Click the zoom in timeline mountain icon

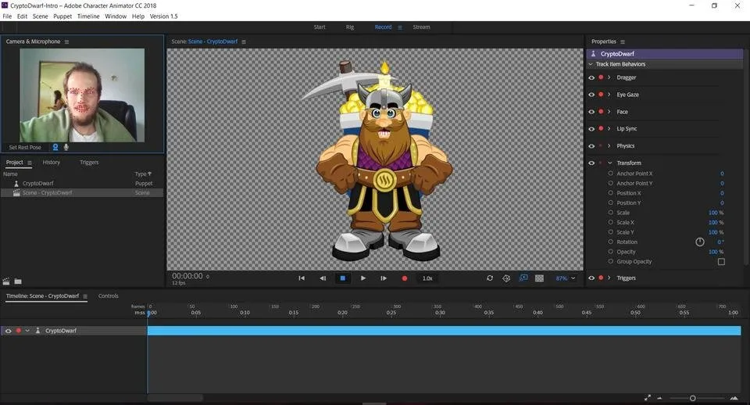(734, 398)
